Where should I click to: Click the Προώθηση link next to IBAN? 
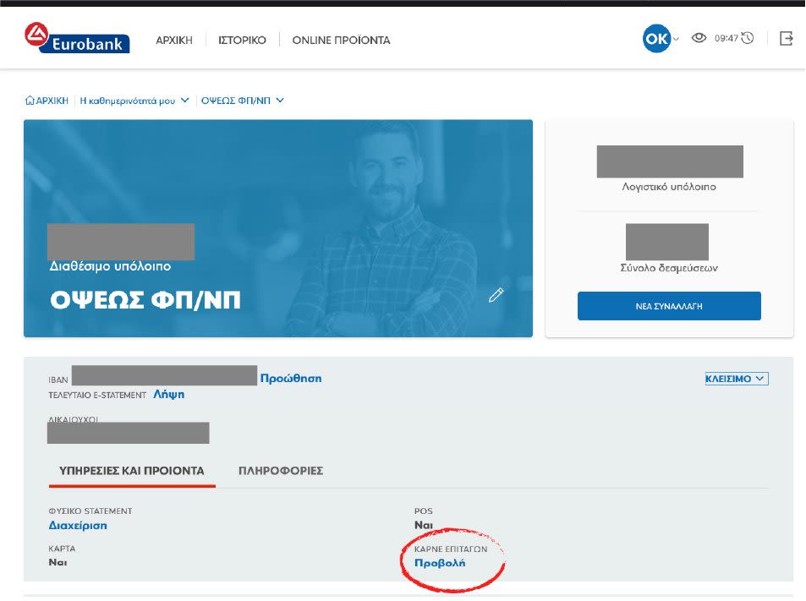(x=291, y=379)
